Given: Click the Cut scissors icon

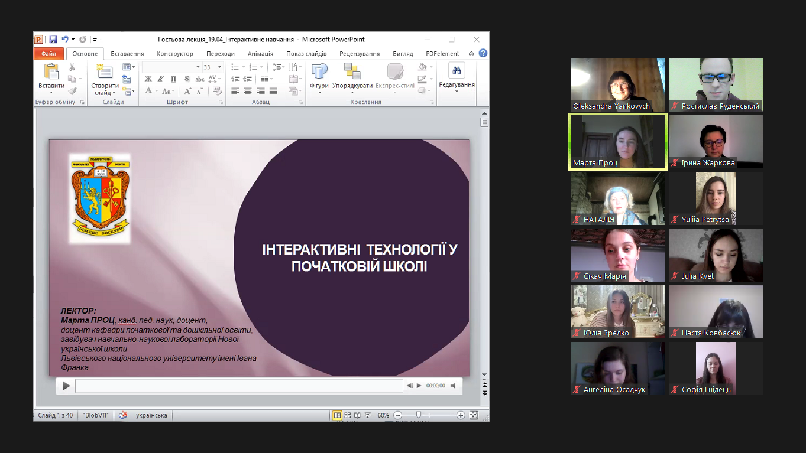Looking at the screenshot, I should click(x=72, y=67).
